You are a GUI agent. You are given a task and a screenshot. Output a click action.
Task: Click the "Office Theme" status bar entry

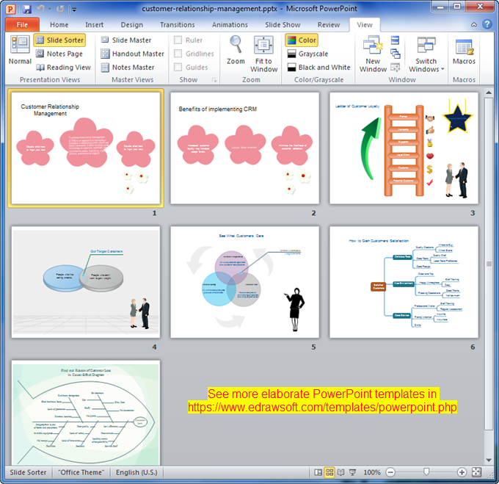pyautogui.click(x=81, y=472)
